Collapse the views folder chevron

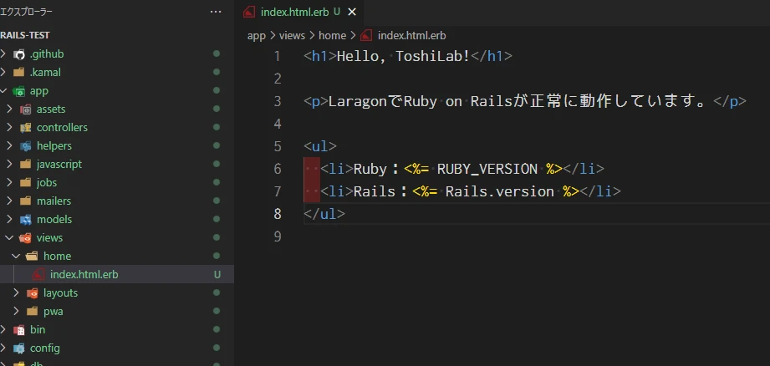[x=9, y=238]
